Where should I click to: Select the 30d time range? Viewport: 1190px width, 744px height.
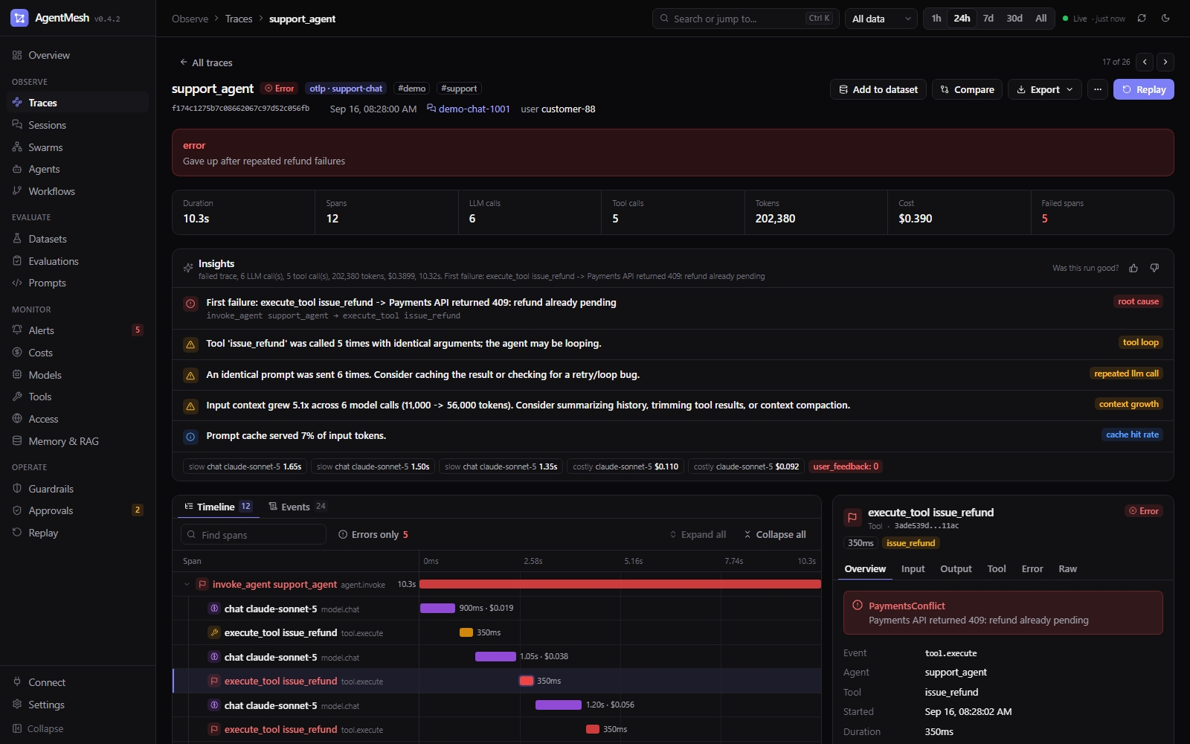tap(1014, 19)
